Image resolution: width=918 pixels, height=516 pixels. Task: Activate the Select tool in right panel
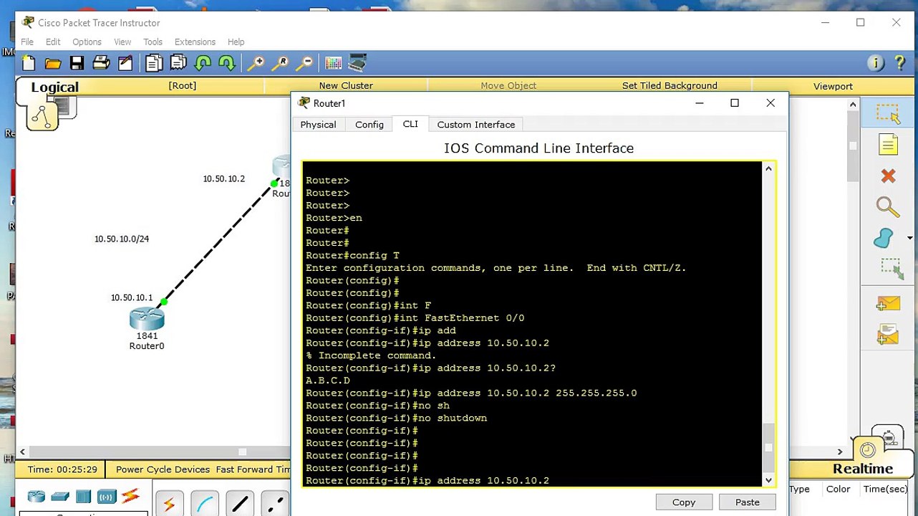tap(888, 113)
